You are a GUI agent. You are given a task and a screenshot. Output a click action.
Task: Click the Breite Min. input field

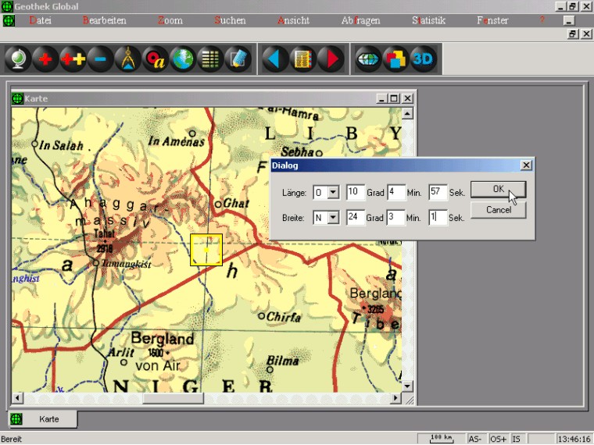point(395,217)
